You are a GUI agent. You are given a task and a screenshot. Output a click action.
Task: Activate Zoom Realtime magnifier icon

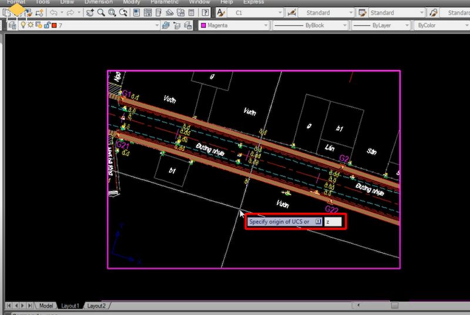[101, 12]
